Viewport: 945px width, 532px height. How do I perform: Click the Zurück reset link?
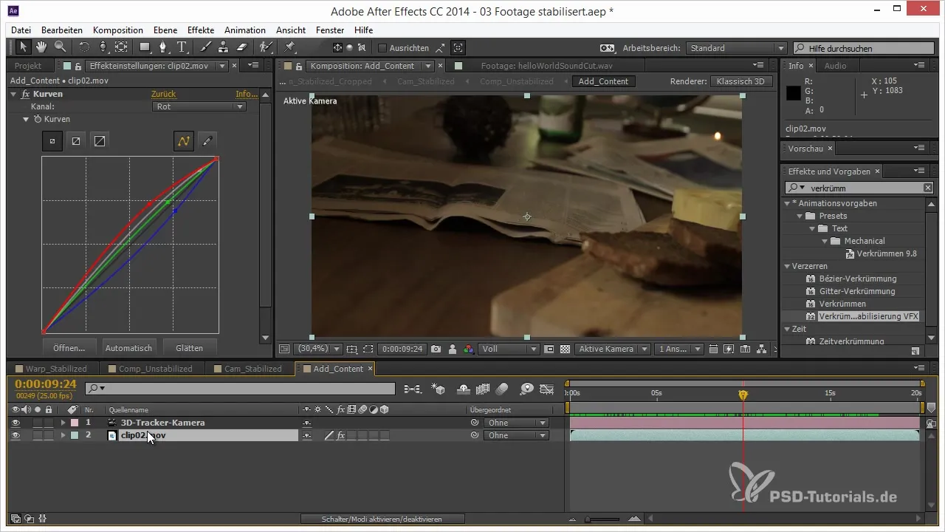click(163, 95)
